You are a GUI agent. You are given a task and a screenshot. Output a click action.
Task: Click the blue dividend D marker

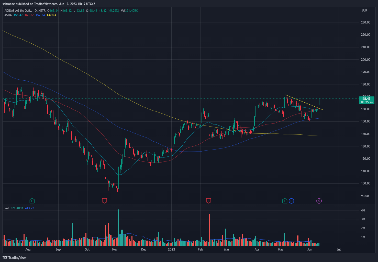291,201
